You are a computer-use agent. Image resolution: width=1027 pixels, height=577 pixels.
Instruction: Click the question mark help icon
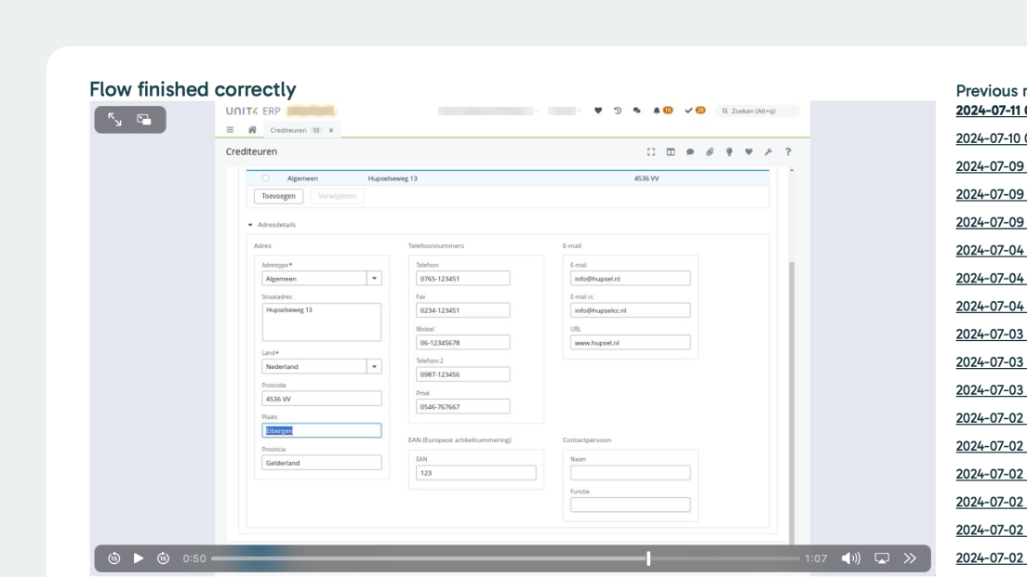click(x=788, y=151)
